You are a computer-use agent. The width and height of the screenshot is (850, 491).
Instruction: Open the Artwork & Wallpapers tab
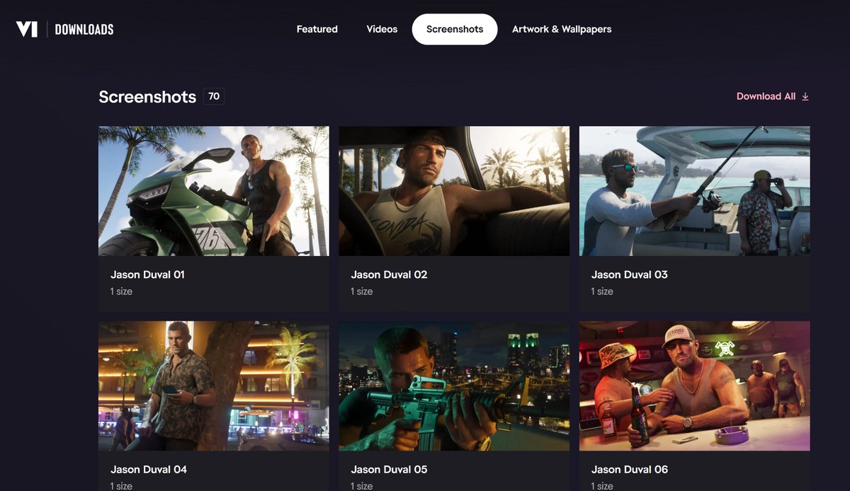562,29
